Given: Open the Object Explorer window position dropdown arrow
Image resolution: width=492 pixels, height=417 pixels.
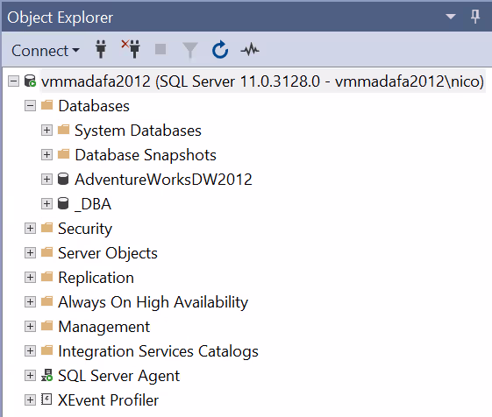Looking at the screenshot, I should [451, 17].
